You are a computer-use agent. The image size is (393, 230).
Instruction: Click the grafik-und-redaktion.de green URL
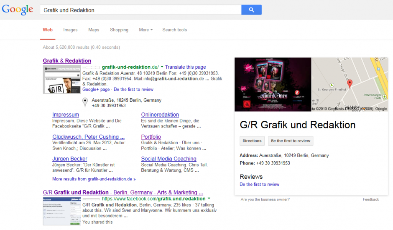130,67
